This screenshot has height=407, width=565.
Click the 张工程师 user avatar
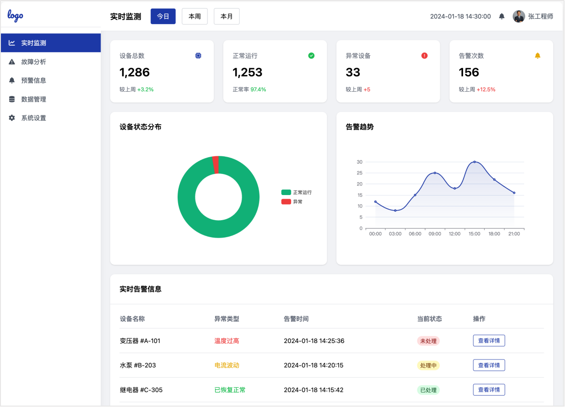point(519,16)
